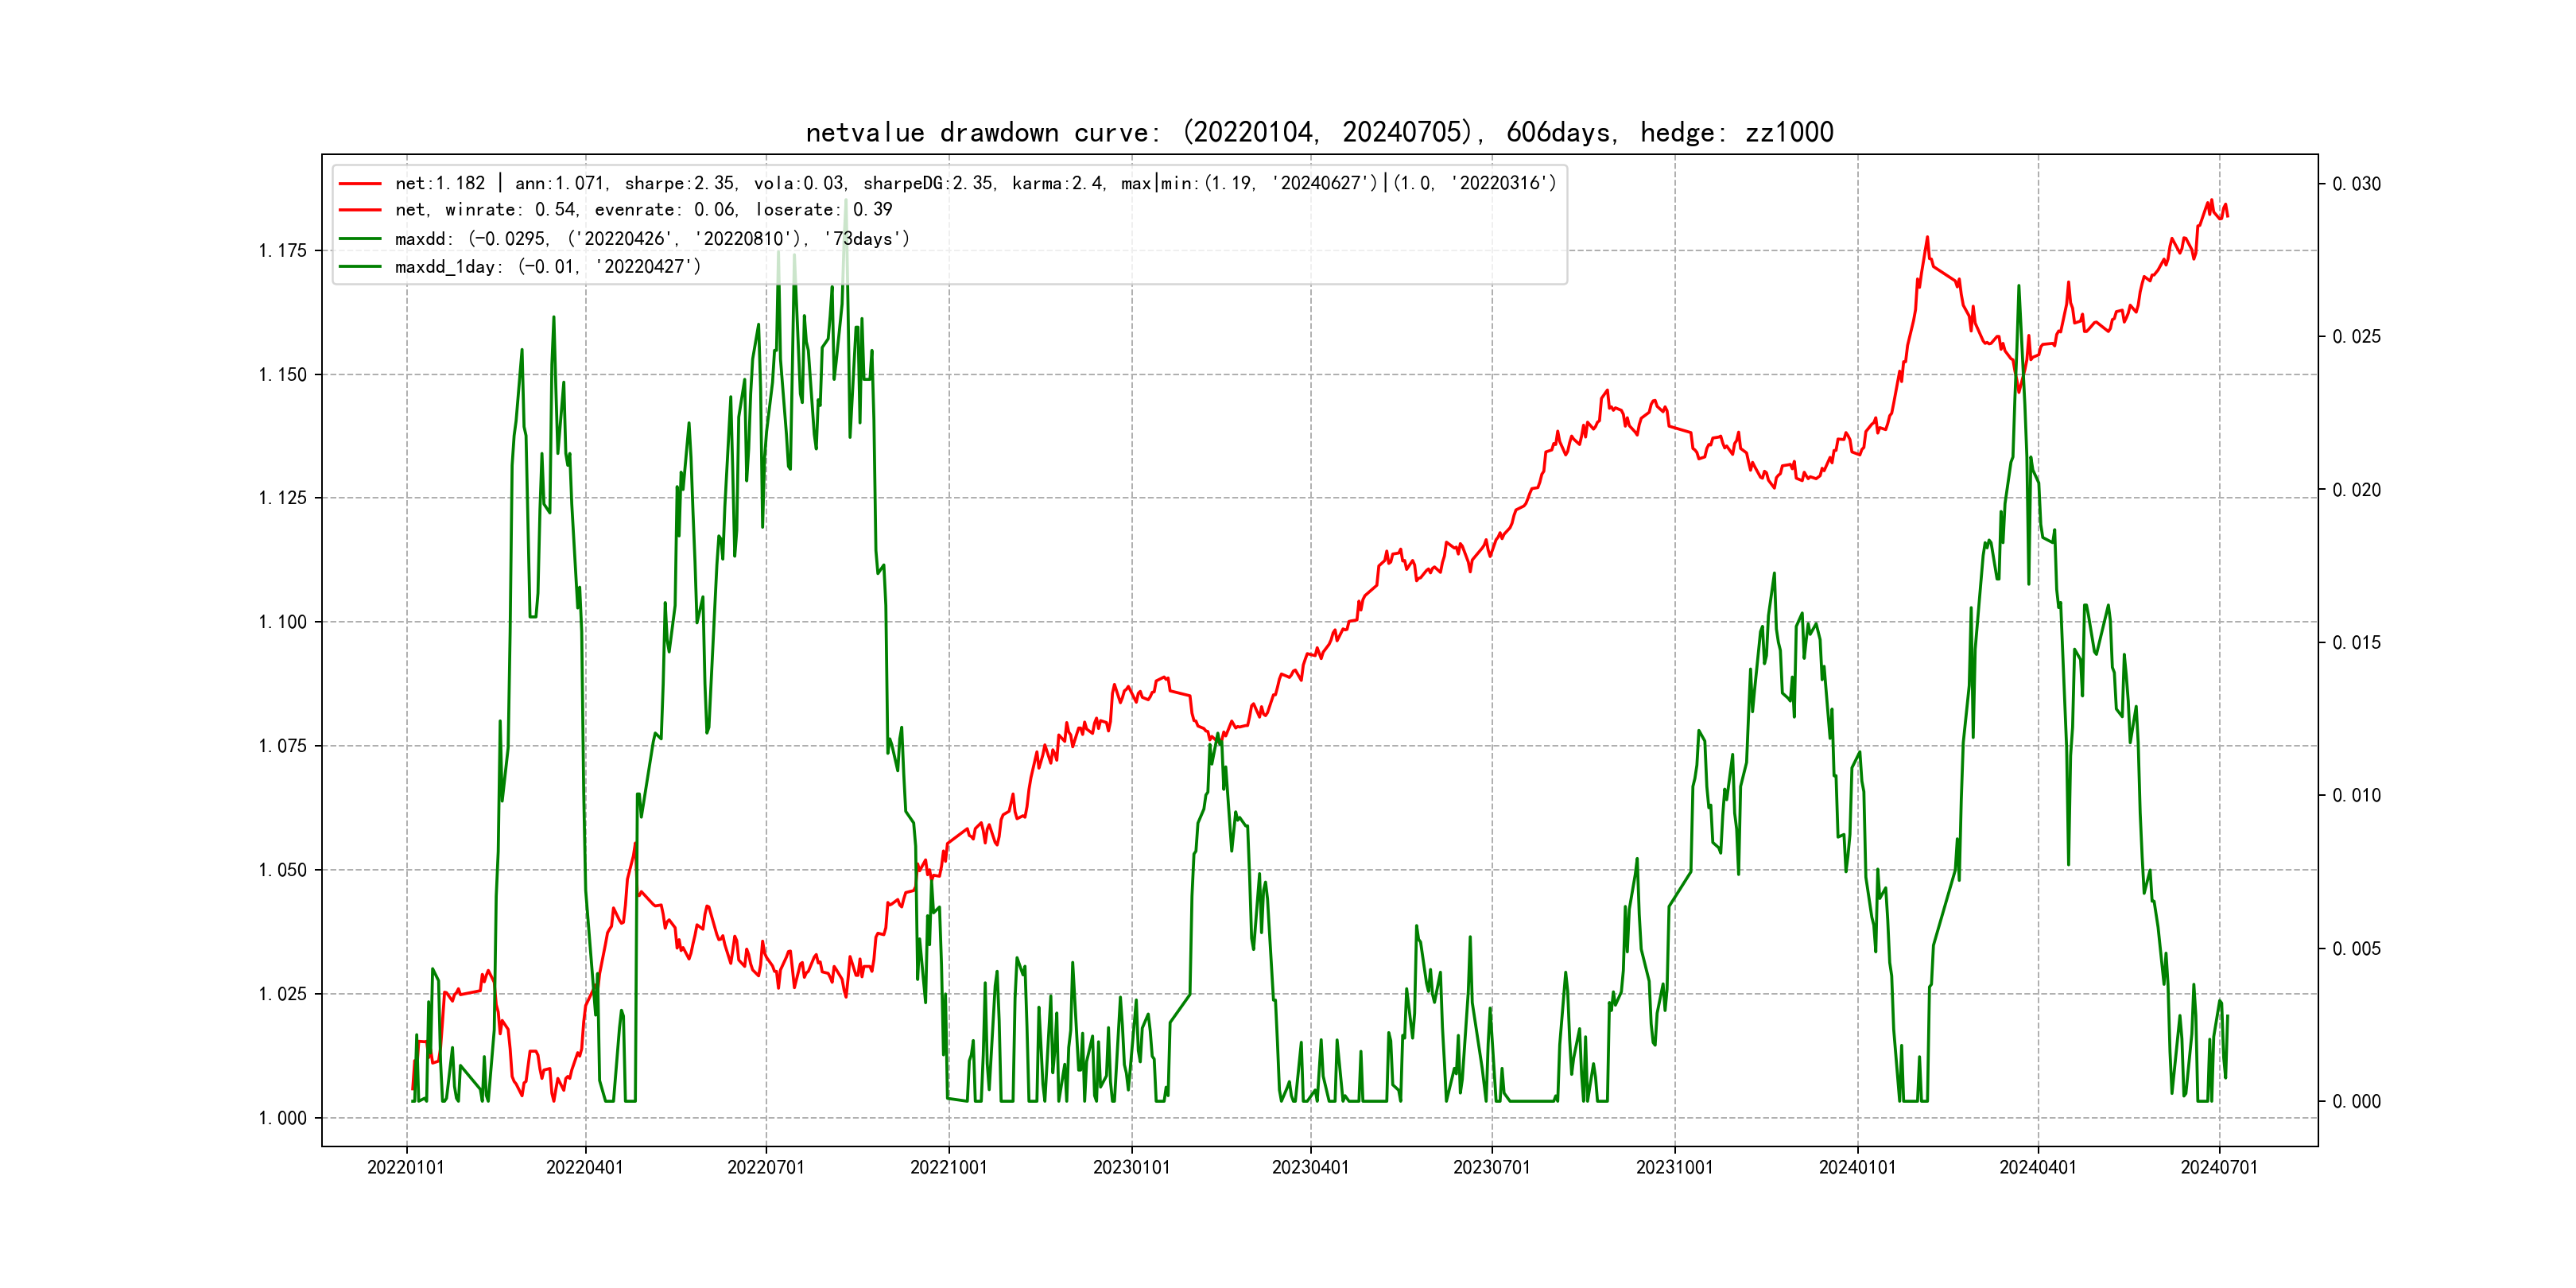Click the 20220101 x-axis date label
The width and height of the screenshot is (2576, 1288).
pyautogui.click(x=406, y=1168)
